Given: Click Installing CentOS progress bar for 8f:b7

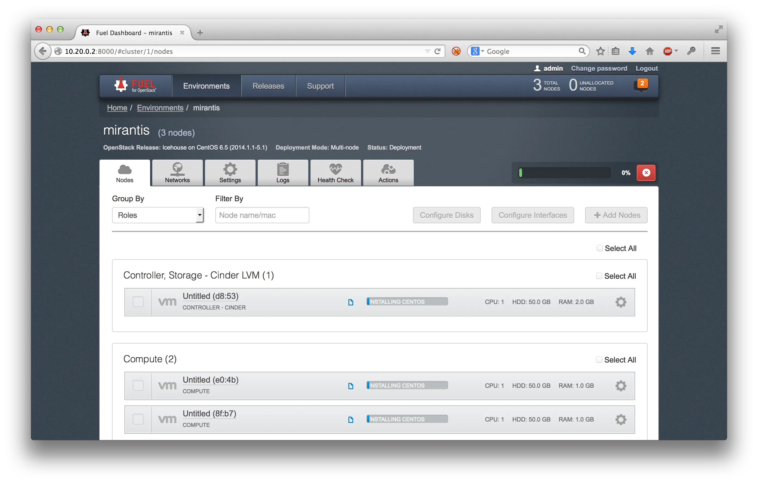Looking at the screenshot, I should point(407,419).
